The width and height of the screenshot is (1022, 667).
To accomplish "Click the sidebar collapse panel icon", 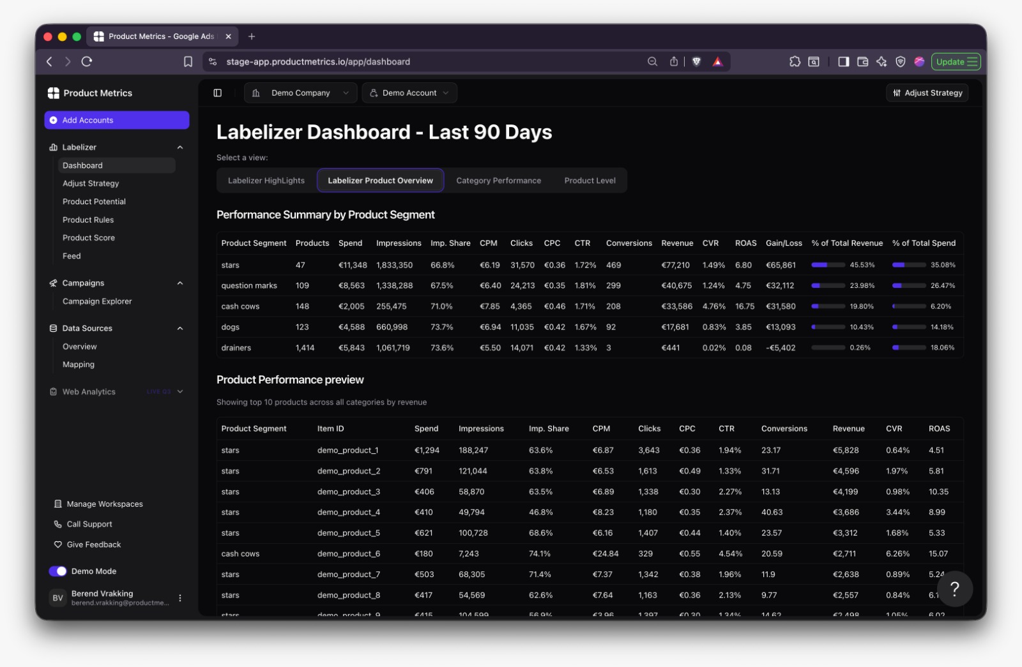I will coord(217,93).
